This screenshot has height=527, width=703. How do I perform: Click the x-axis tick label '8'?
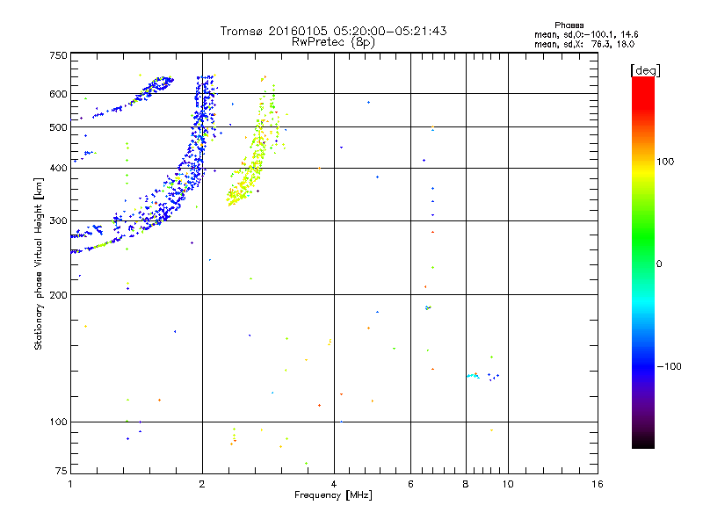[x=466, y=484]
